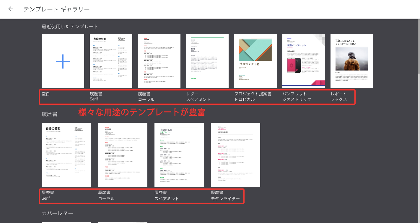Click the テンプレート ギャラリー page title
The width and height of the screenshot is (420, 223).
pos(56,9)
